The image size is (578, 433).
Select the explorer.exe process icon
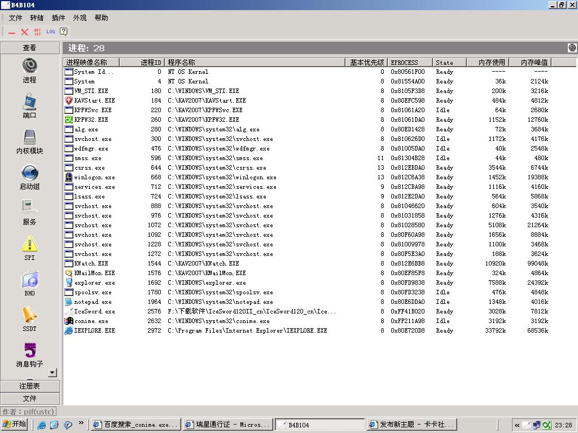(68, 282)
